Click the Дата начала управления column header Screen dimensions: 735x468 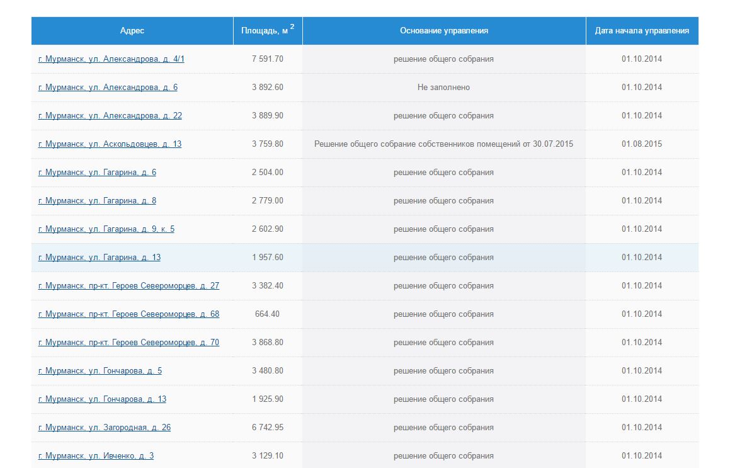642,31
